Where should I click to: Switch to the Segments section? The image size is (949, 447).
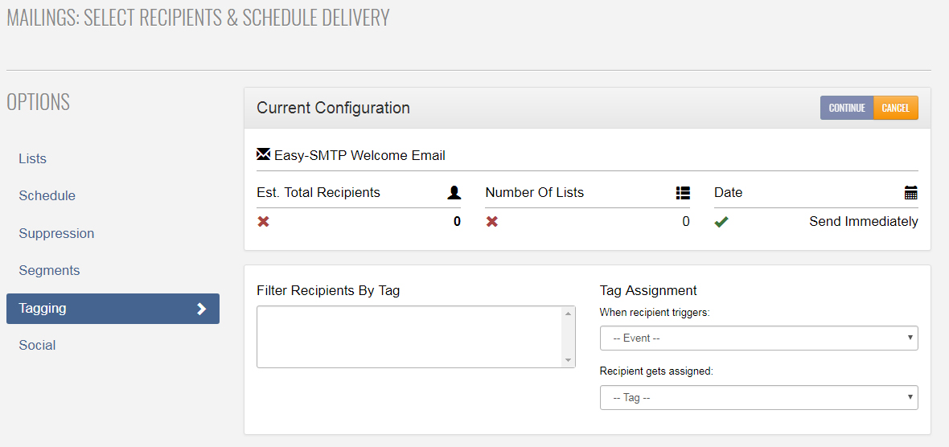tap(49, 271)
